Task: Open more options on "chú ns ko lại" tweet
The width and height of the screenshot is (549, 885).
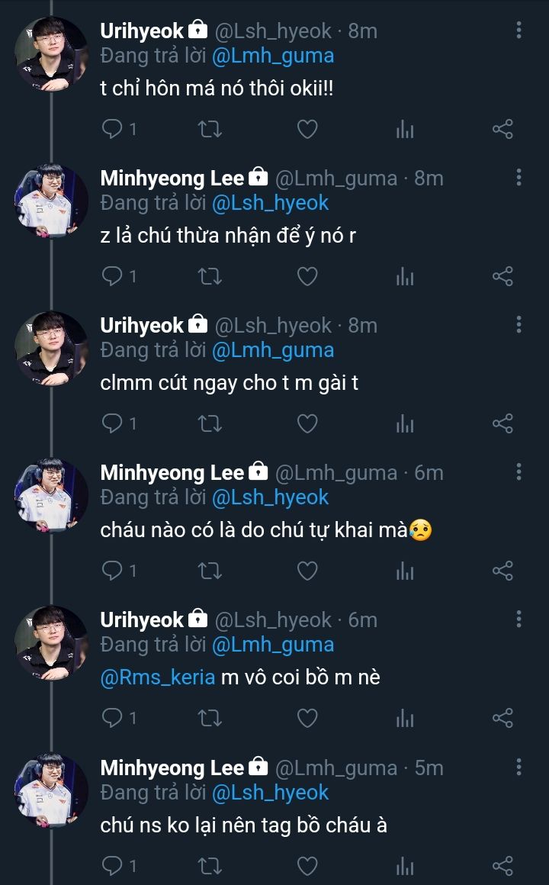Action: click(518, 767)
